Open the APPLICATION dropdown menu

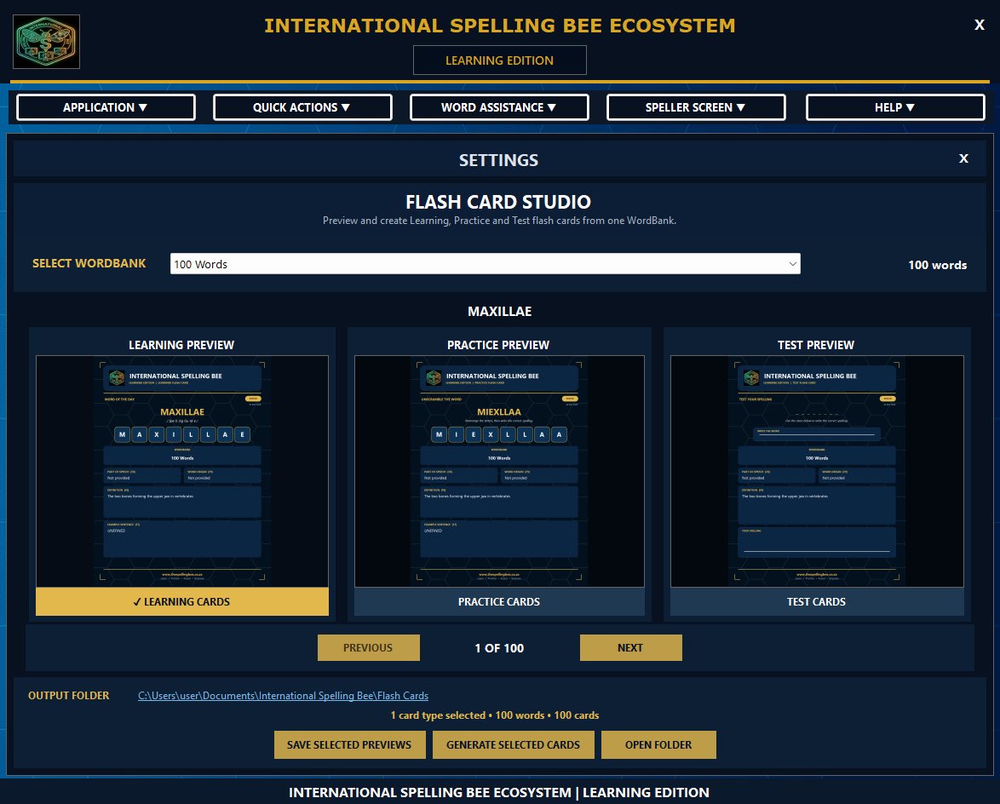pos(106,107)
